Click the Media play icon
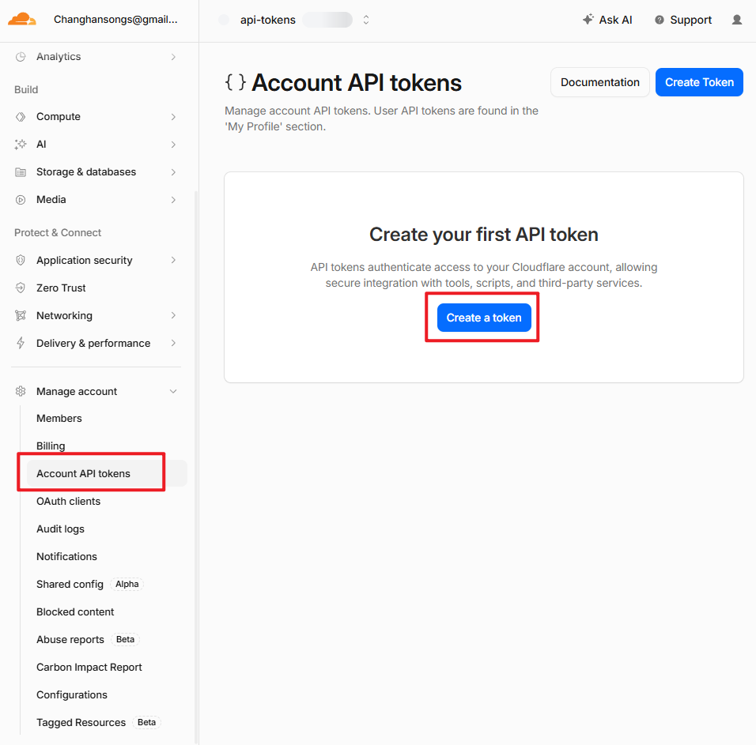756x745 pixels. [x=21, y=200]
